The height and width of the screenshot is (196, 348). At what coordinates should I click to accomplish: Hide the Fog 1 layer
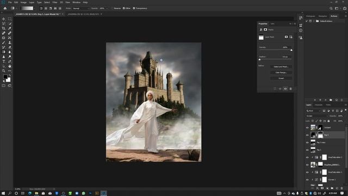(x=307, y=150)
